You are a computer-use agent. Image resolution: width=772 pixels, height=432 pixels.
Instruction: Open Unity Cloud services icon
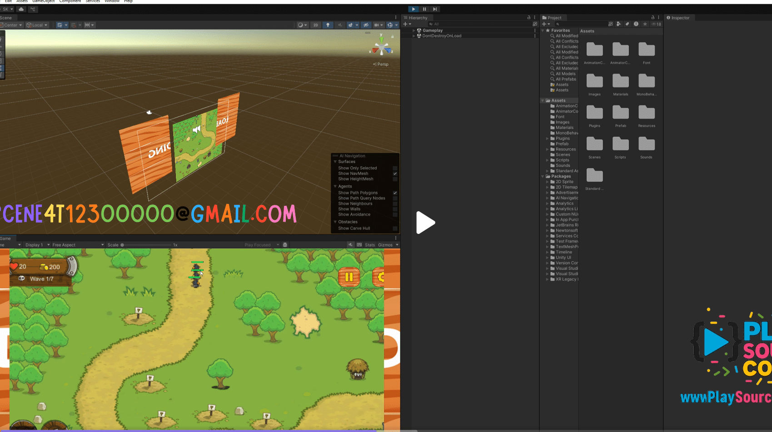pos(21,9)
